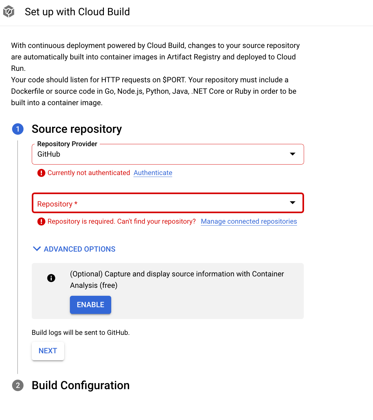Screen dimensions: 373x420
Task: Expand the Build Configuration step heading
Action: point(81,385)
